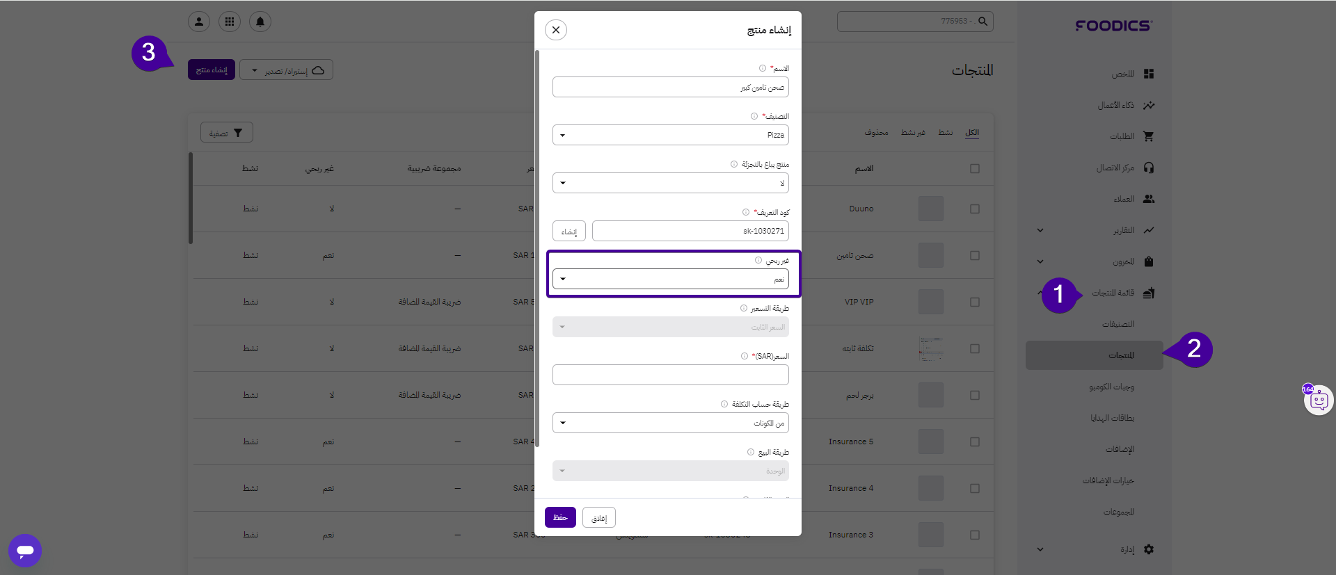
Task: Click the search magnifier icon
Action: [983, 22]
